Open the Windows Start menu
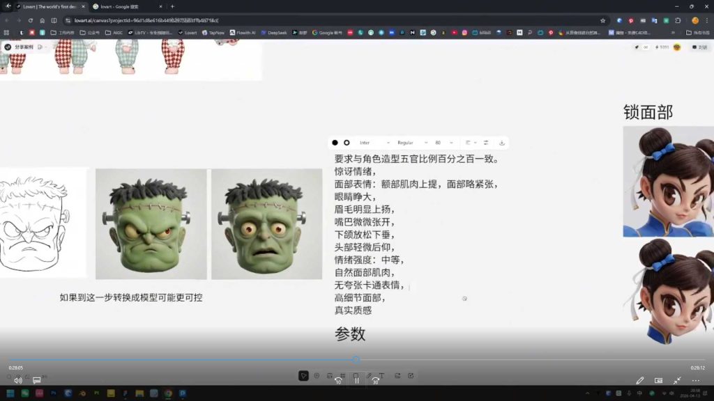Screen dimensions: 714x401 [10, 393]
